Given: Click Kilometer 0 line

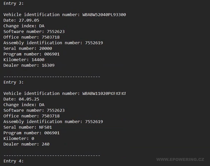Looking at the screenshot, I should click(x=19, y=138).
